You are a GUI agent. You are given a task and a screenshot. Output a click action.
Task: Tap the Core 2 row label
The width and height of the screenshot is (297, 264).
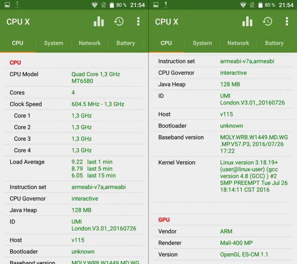(22, 127)
